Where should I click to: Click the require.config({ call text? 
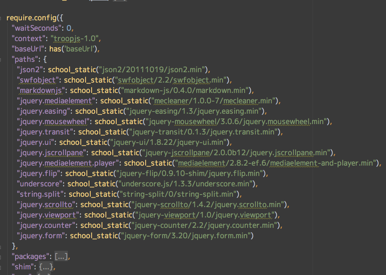(35, 18)
